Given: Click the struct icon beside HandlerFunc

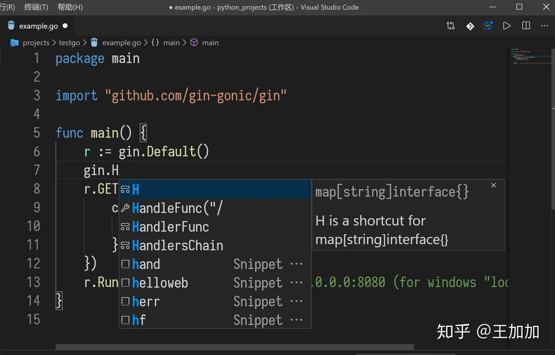Looking at the screenshot, I should point(125,227).
